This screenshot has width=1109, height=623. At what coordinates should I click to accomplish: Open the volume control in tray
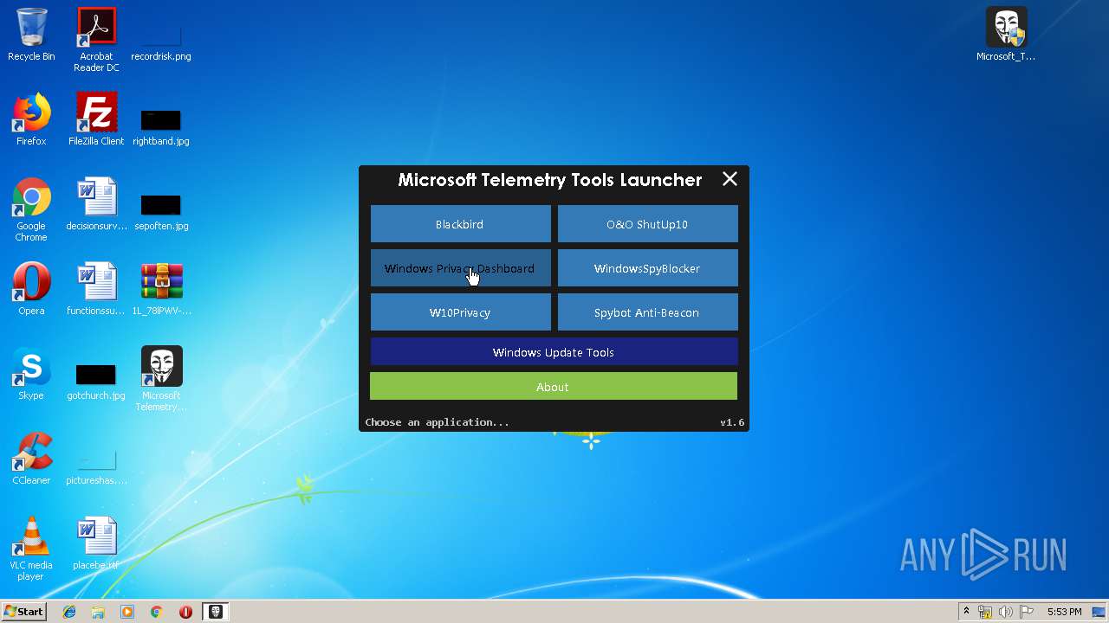click(x=1006, y=612)
